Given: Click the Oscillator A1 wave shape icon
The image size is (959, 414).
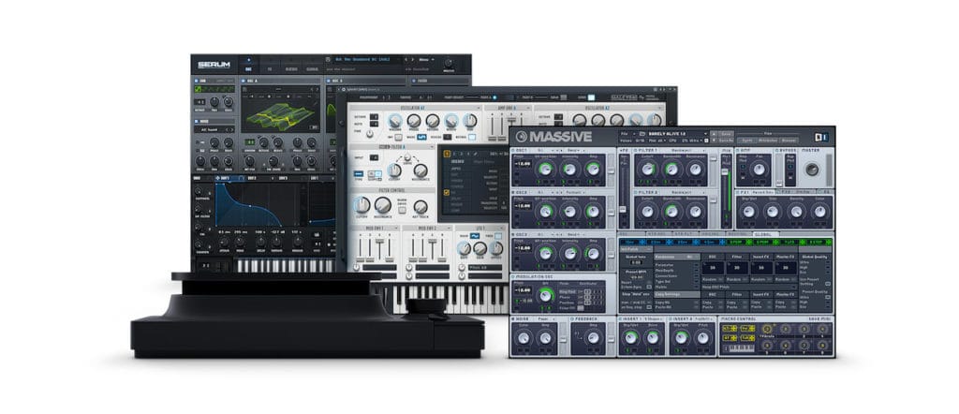Looking at the screenshot, I should 422,137.
